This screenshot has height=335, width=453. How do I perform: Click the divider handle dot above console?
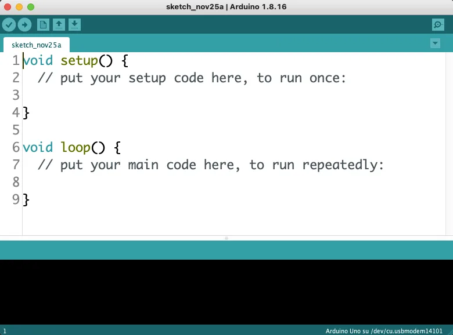point(227,238)
